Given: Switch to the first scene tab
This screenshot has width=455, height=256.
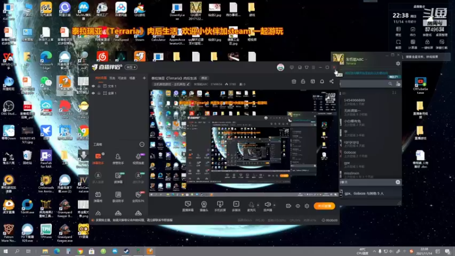Looking at the screenshot, I should point(101,78).
